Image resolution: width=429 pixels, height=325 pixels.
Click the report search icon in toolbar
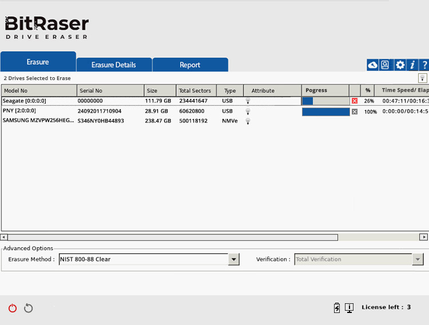385,65
